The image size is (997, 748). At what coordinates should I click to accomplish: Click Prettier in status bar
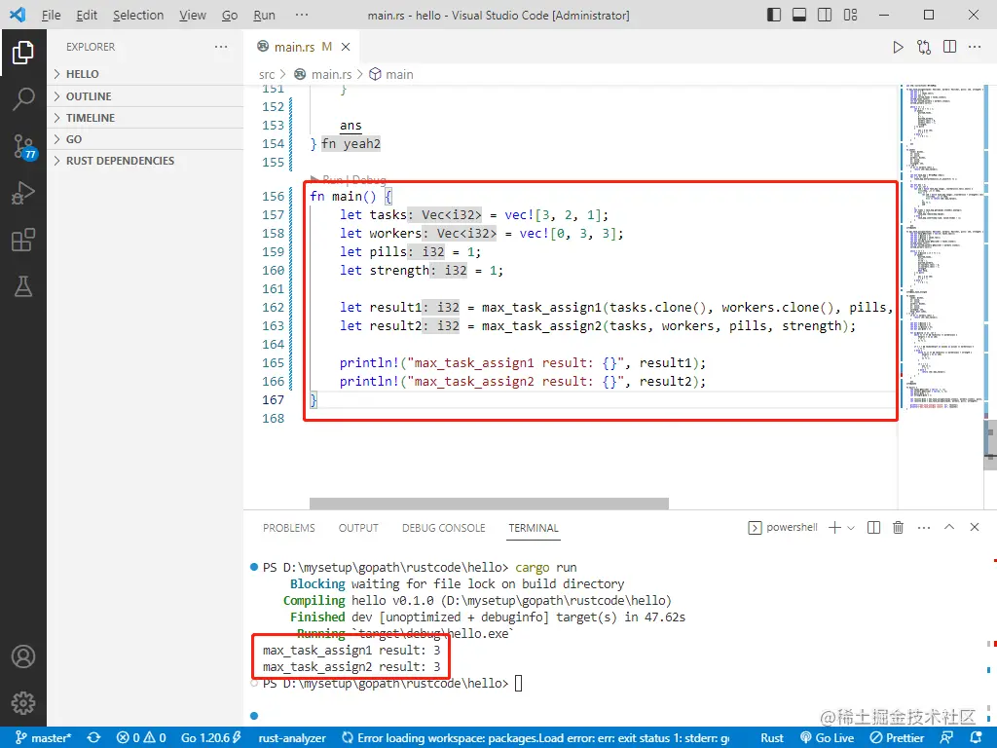[x=897, y=738]
